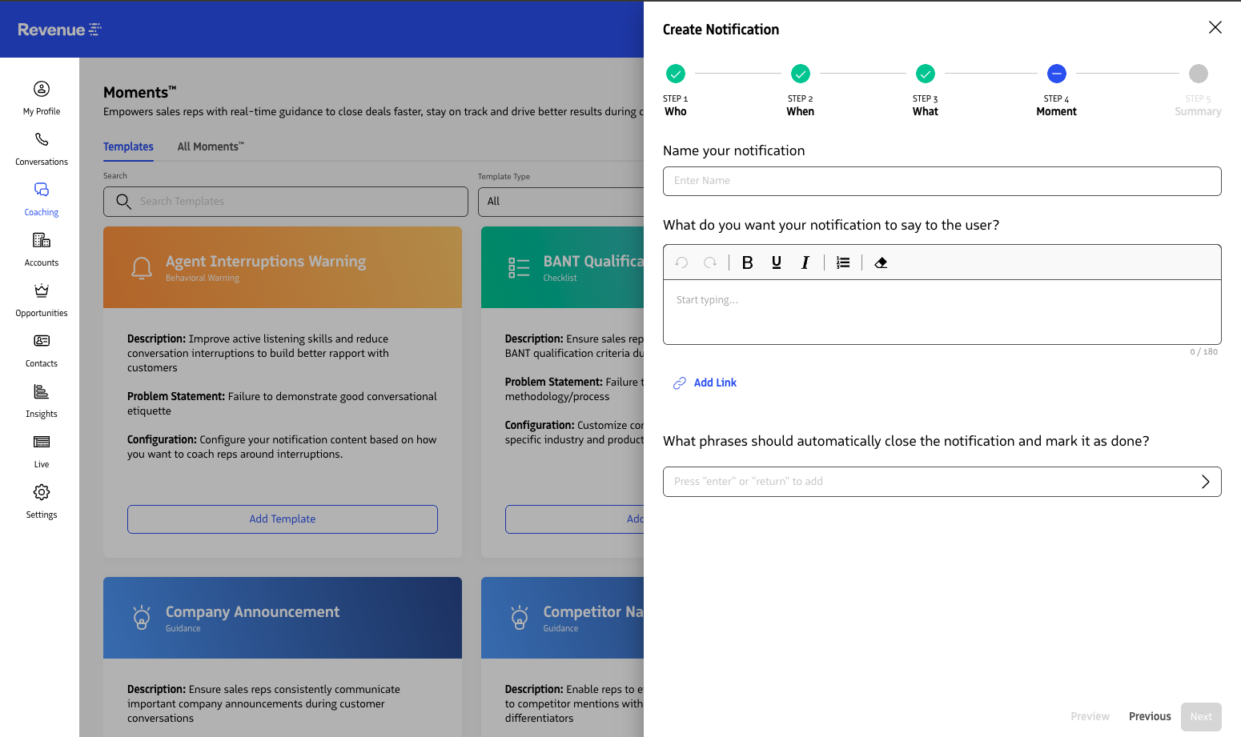Click the arrow in the phrases field
1241x737 pixels.
pyautogui.click(x=1205, y=482)
